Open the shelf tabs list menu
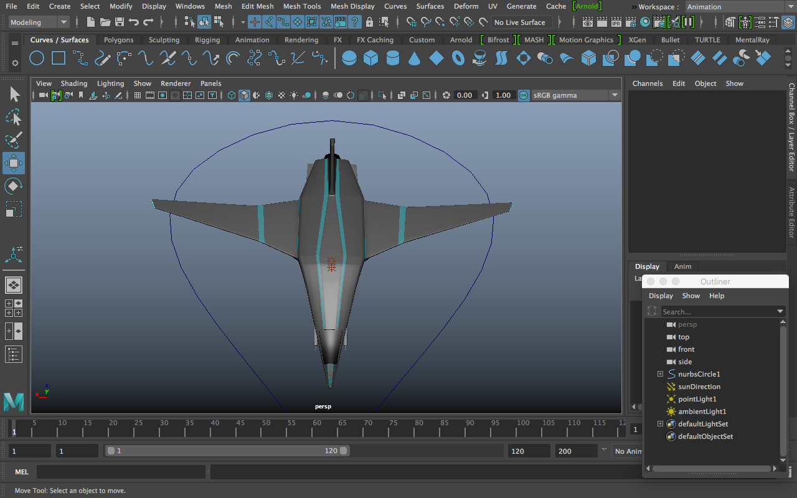Screen dimensions: 797x498 point(15,44)
